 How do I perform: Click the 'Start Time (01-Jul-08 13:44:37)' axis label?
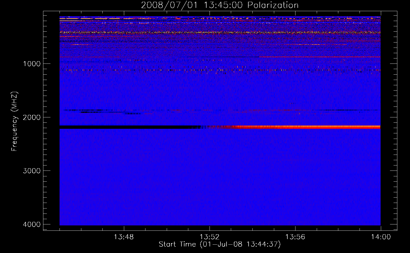pyautogui.click(x=220, y=244)
